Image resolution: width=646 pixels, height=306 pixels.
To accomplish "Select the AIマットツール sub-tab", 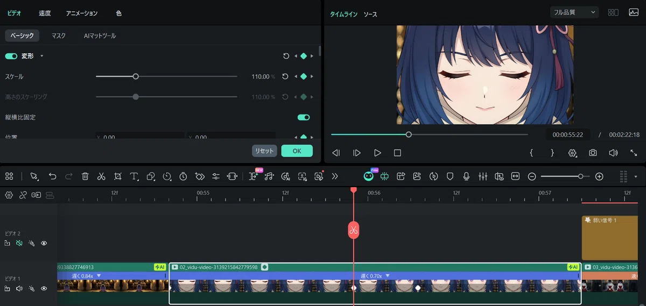I will tap(100, 35).
